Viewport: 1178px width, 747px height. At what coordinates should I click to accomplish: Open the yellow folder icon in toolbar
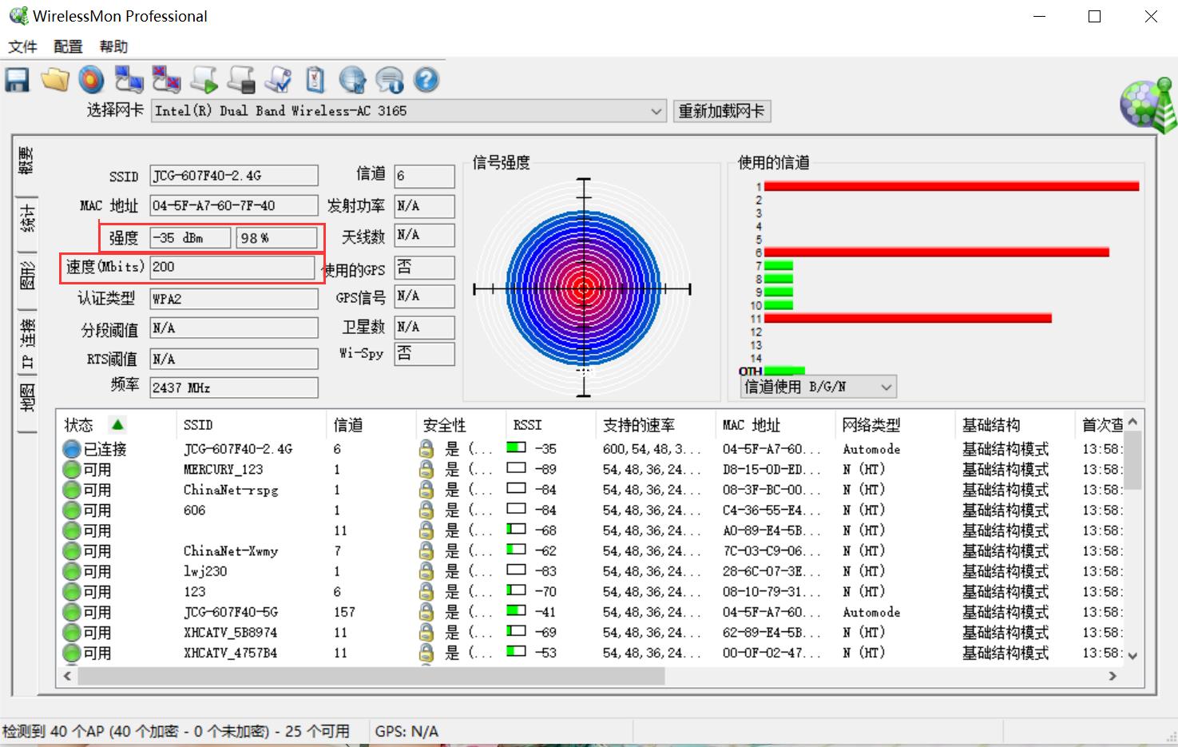coord(55,80)
